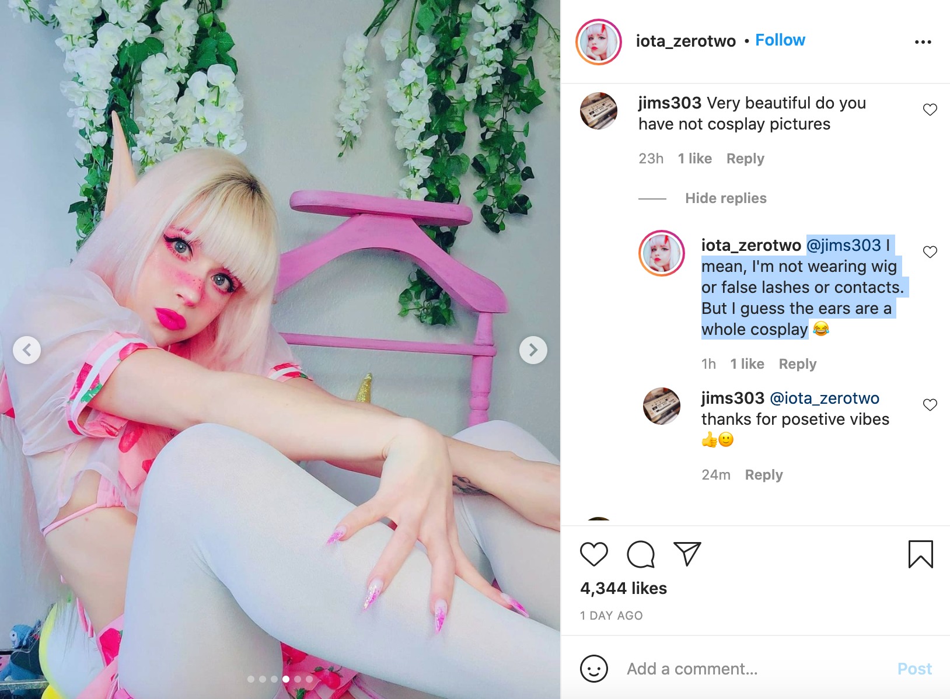Like iota_zerotwo's reply about ears cosplay
This screenshot has width=950, height=699.
tap(930, 252)
